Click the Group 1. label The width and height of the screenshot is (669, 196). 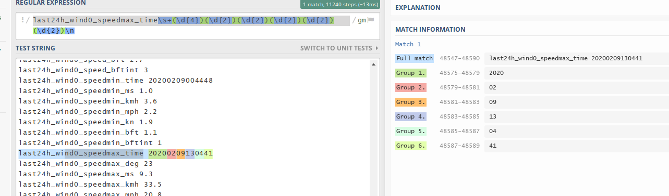pos(411,73)
